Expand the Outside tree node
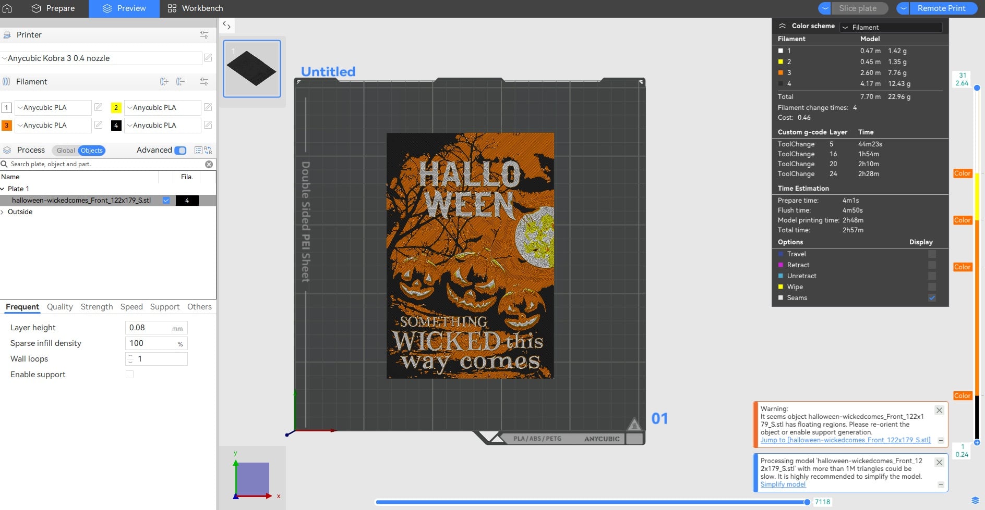Viewport: 985px width, 510px height. tap(3, 212)
